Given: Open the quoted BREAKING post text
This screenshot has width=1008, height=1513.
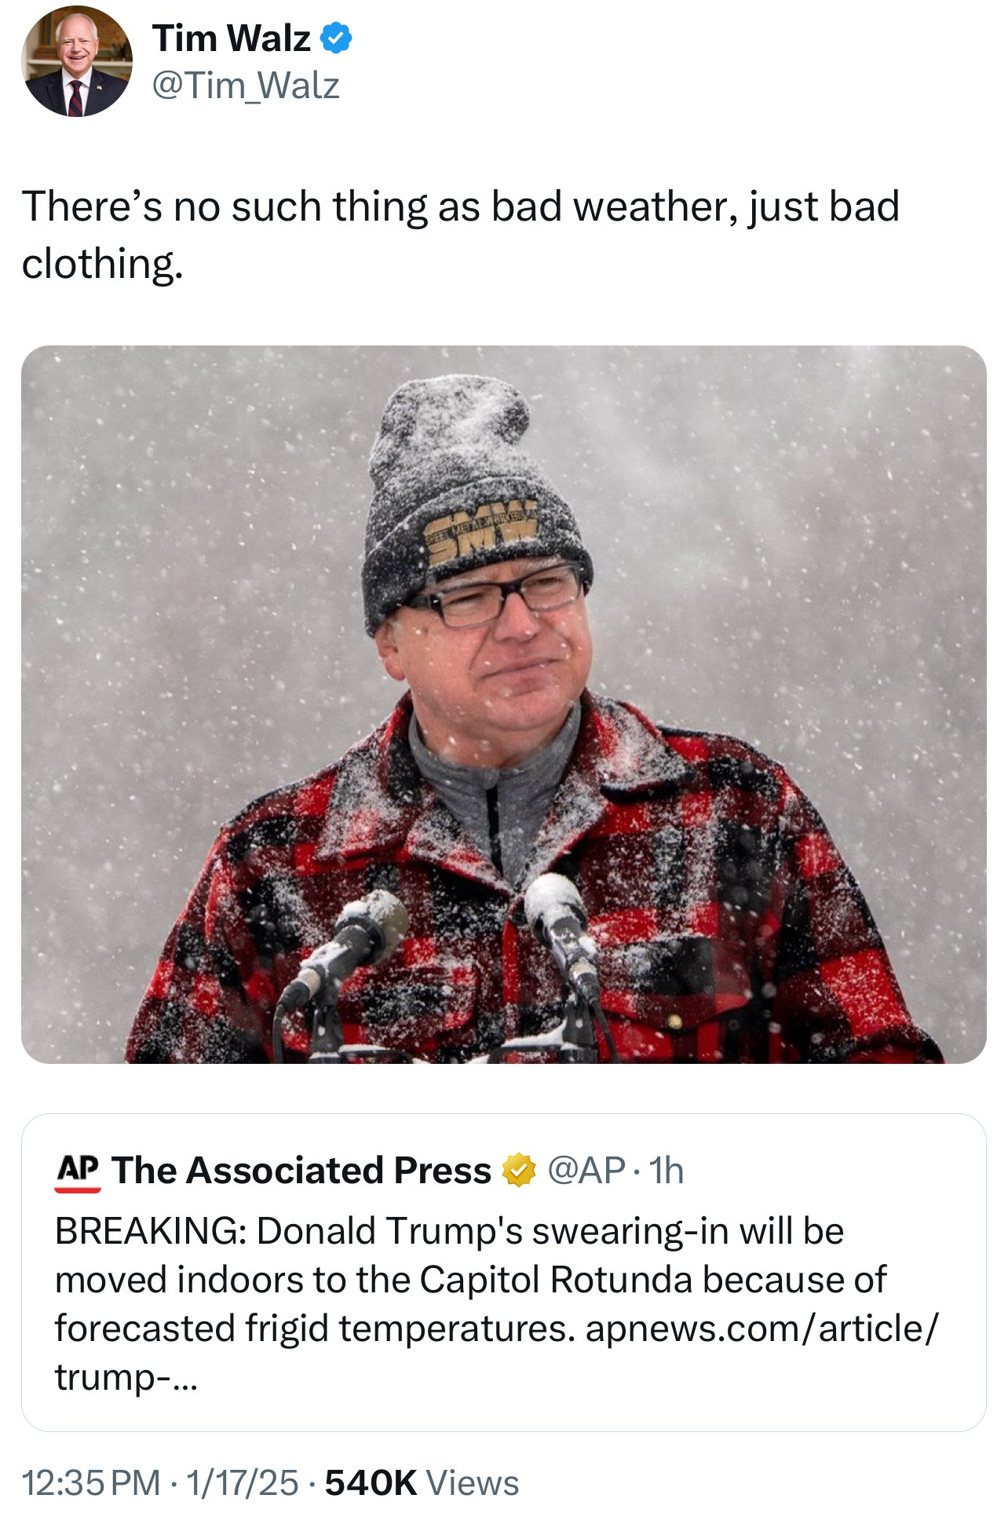Looking at the screenshot, I should 471,1280.
